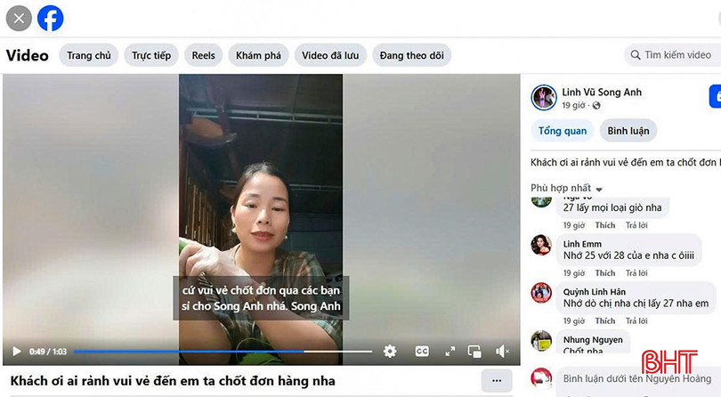The width and height of the screenshot is (721, 397).
Task: Play the video
Action: tap(16, 352)
